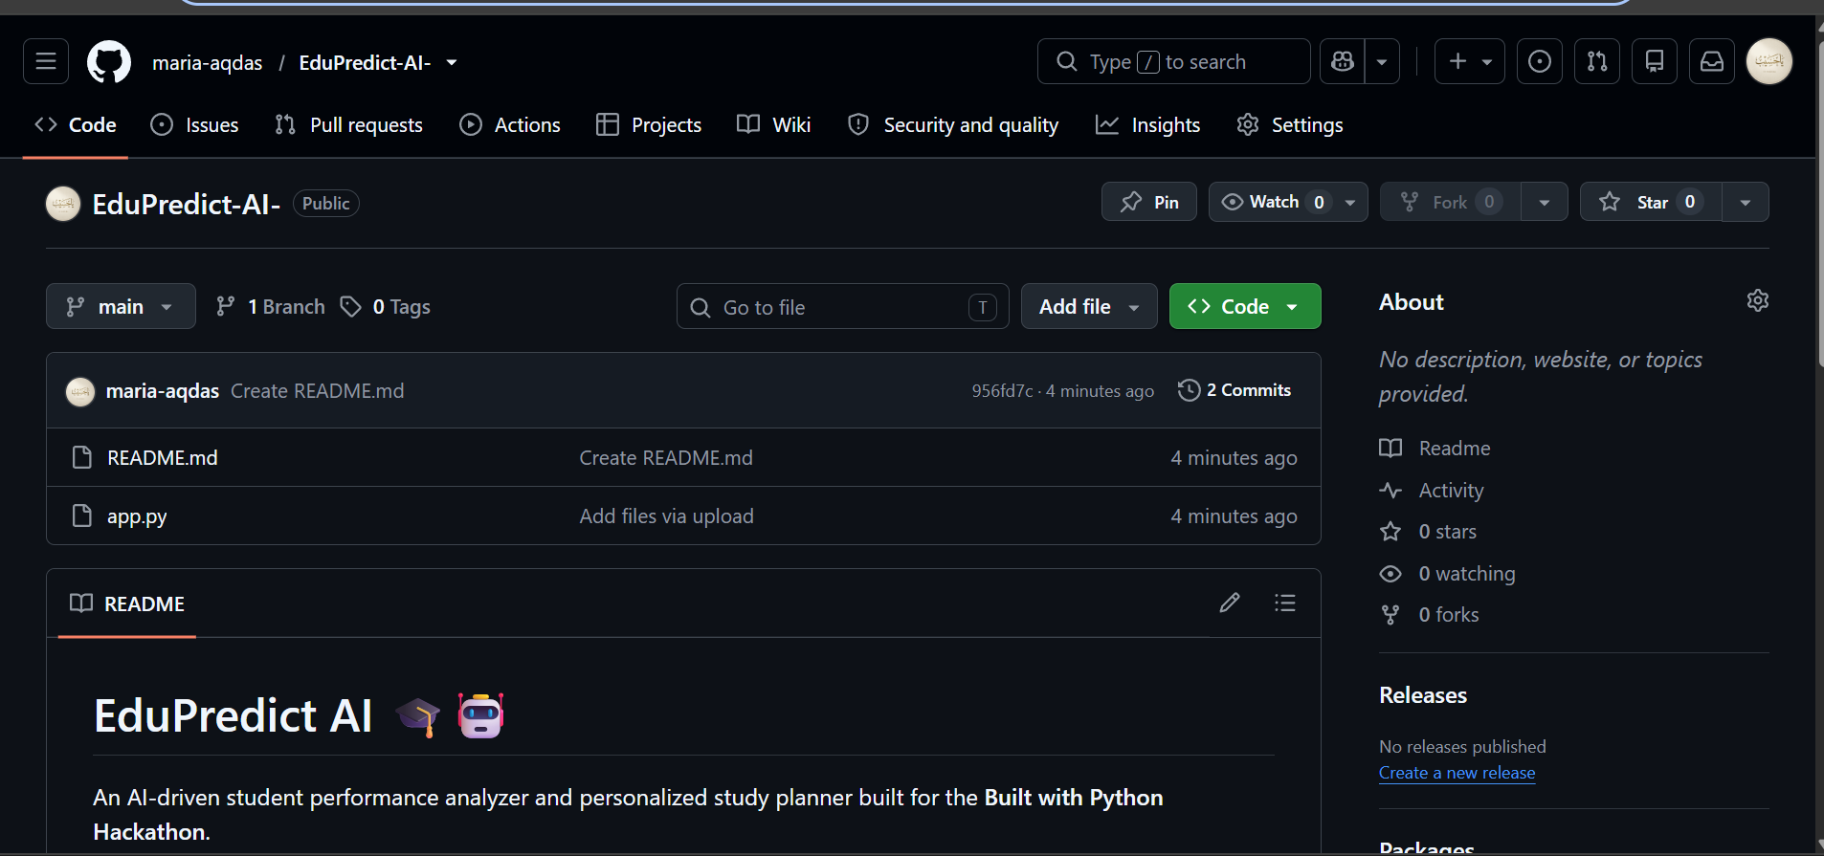Screen dimensions: 1824x856
Task: Click the Type / to search field
Action: [x=1174, y=62]
